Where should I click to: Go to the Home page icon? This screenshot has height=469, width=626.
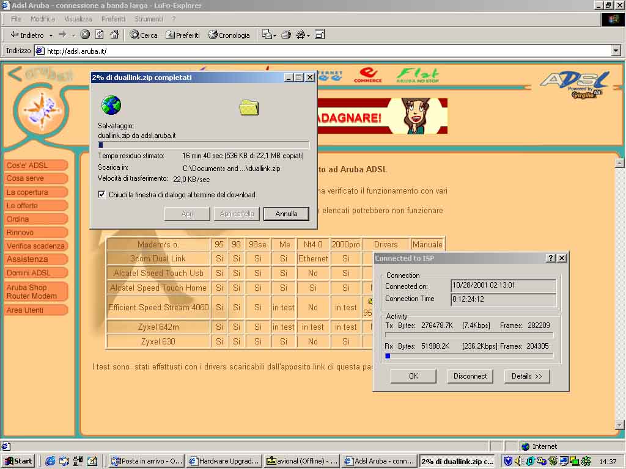[x=114, y=35]
